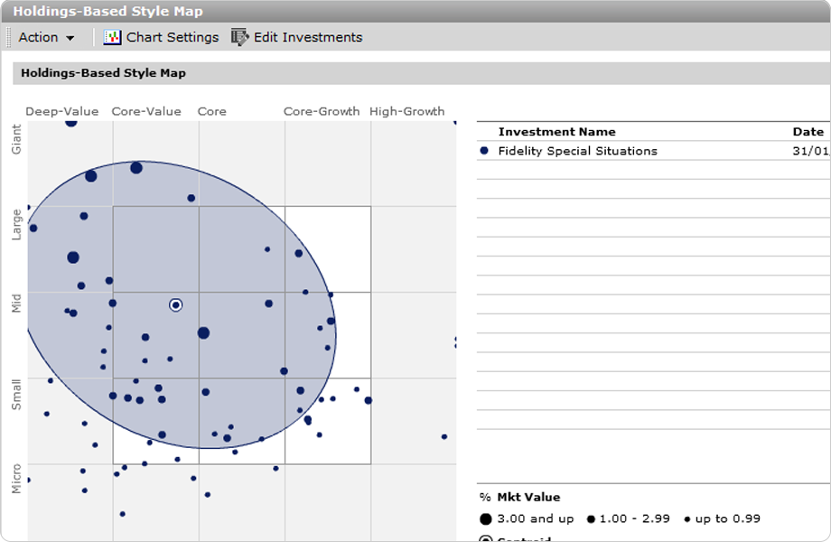Click the '1.00 - 2.99' legend dot

point(591,519)
